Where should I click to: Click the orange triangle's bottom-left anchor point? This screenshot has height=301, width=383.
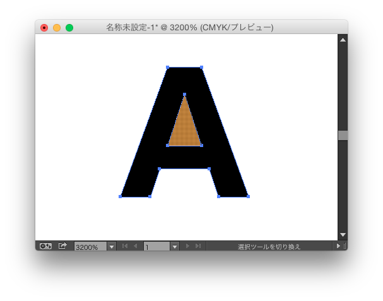168,146
